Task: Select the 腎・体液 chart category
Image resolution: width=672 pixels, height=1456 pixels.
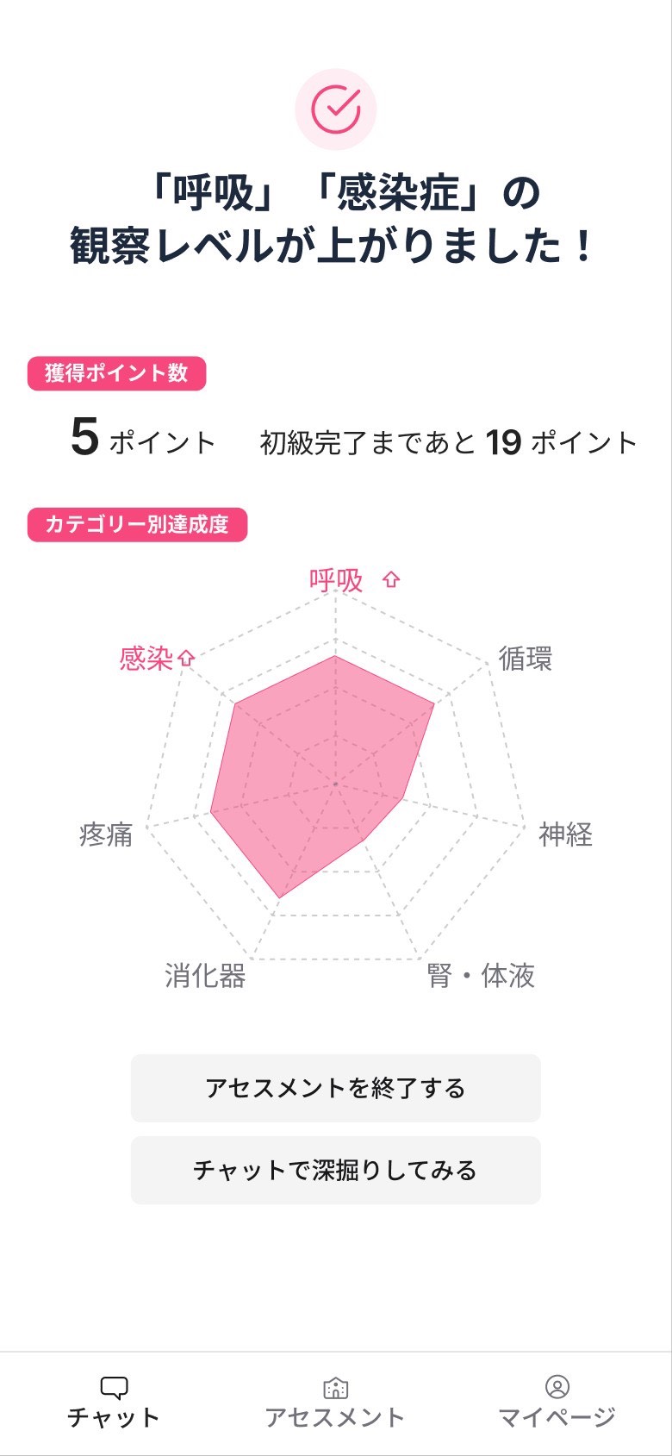Action: click(x=483, y=977)
